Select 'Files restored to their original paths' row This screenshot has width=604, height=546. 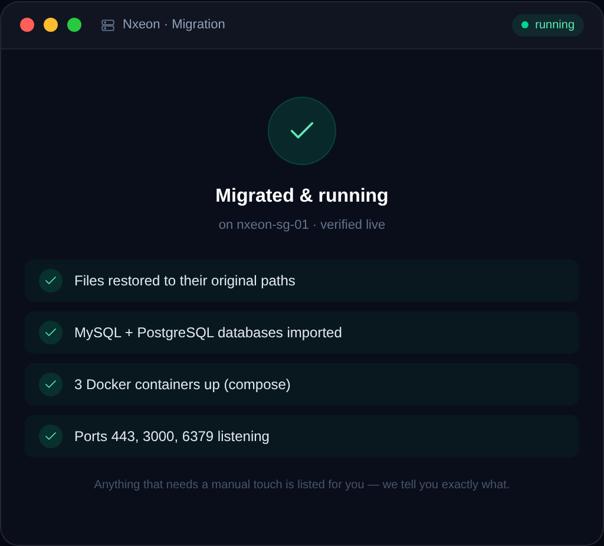302,281
